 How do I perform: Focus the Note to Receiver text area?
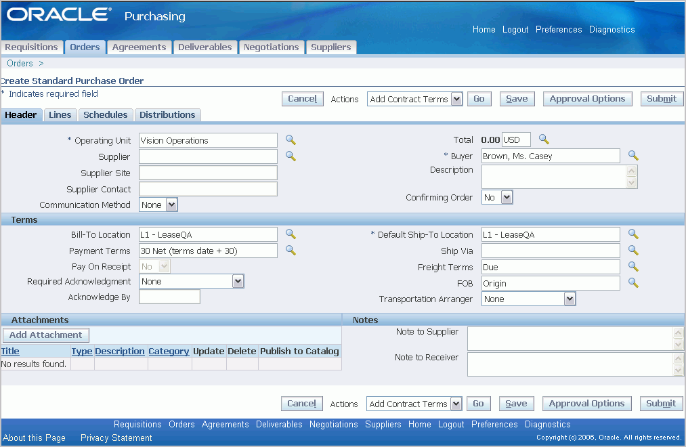570,364
